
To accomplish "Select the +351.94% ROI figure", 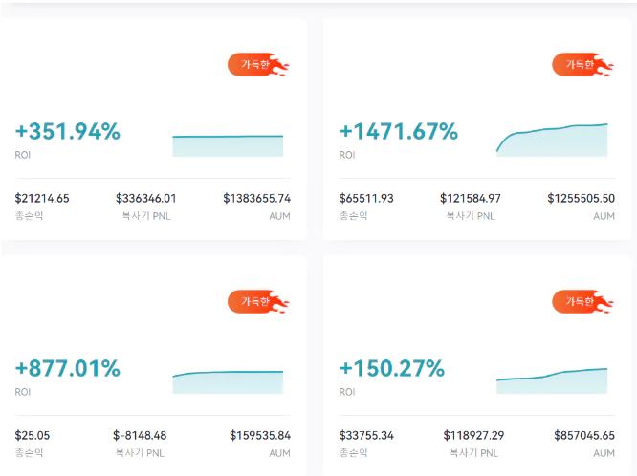I will pos(68,132).
